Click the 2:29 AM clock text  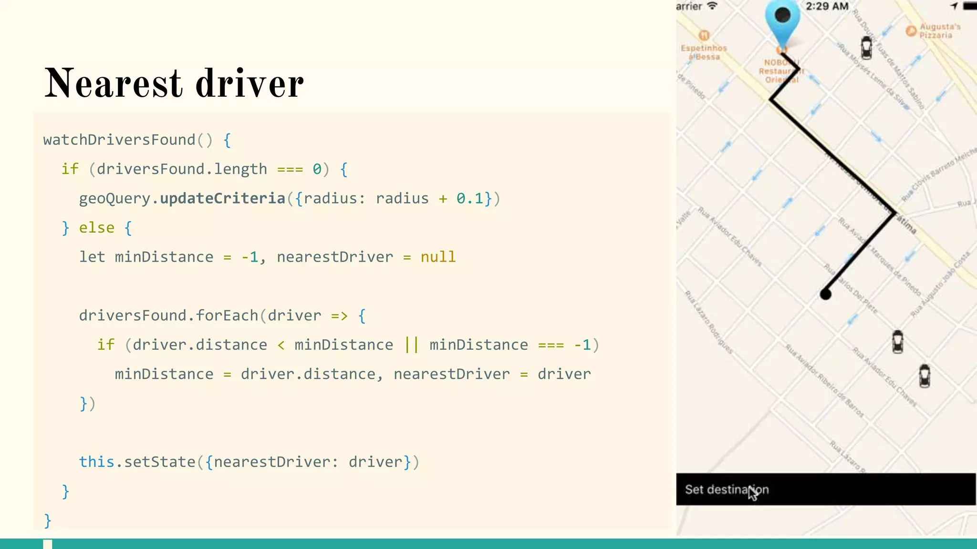(827, 6)
